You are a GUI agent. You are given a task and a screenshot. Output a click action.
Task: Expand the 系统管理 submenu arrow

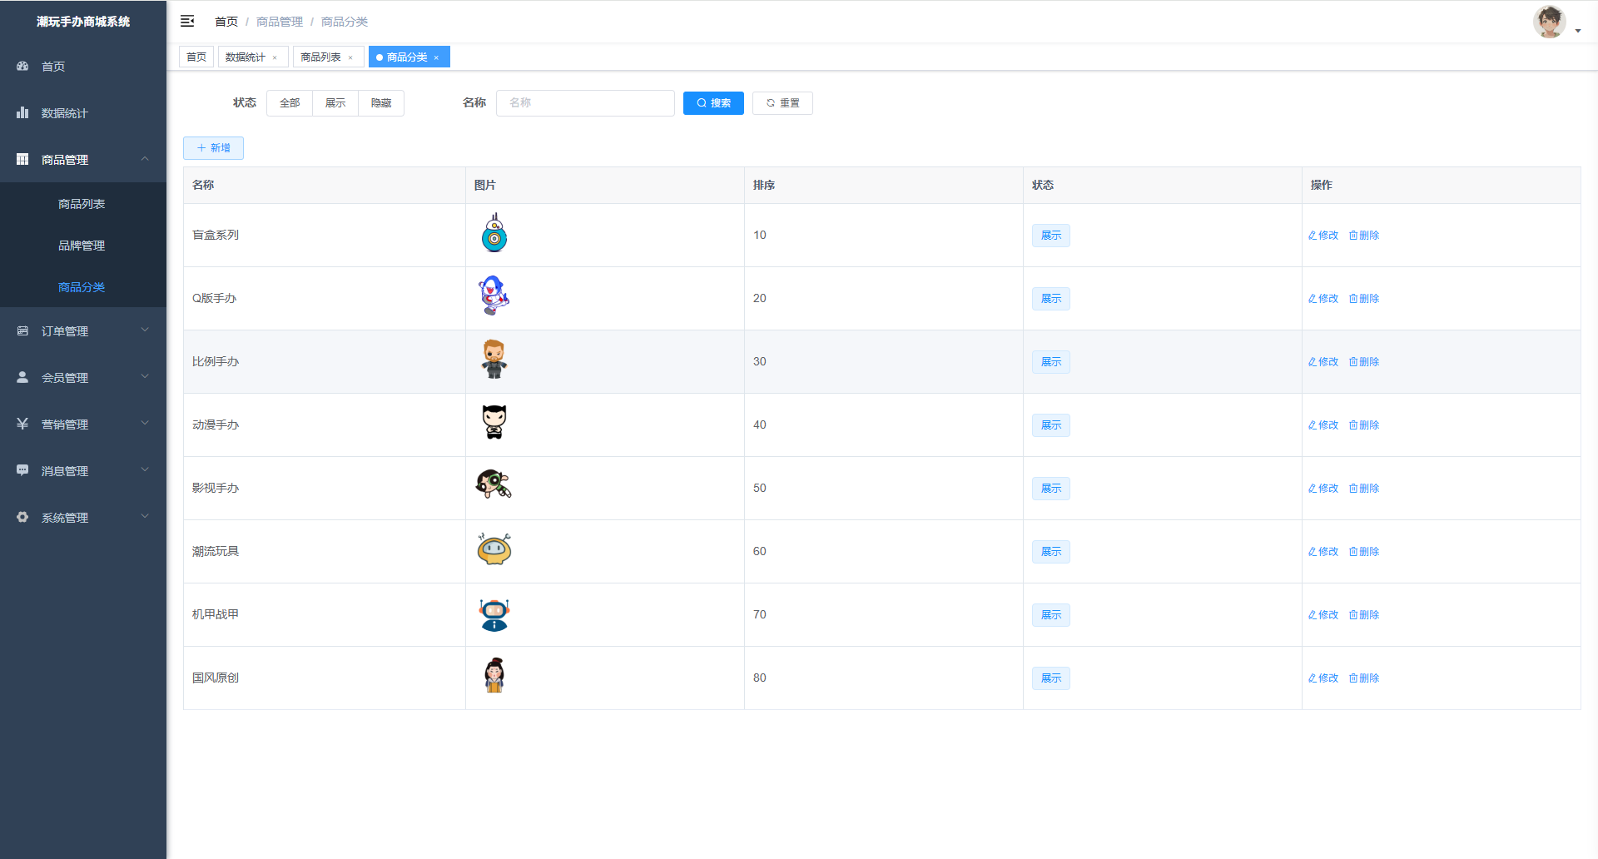(x=145, y=517)
